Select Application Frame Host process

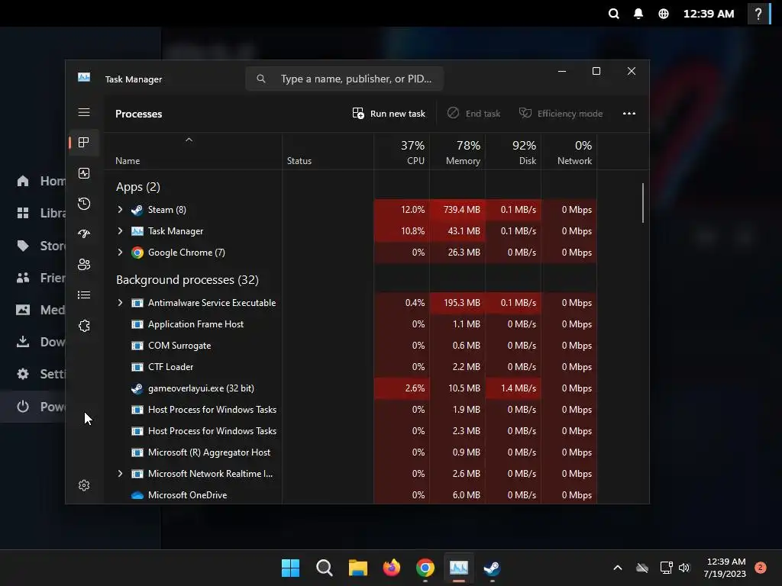tap(195, 324)
